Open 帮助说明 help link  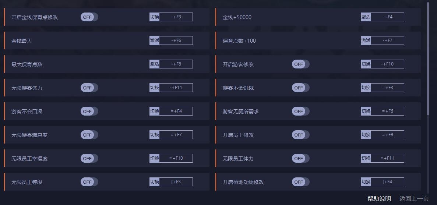(379, 199)
